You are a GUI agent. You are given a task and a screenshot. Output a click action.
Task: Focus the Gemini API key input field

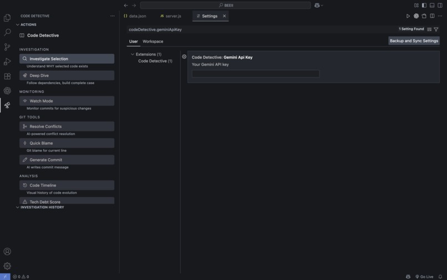(x=256, y=74)
